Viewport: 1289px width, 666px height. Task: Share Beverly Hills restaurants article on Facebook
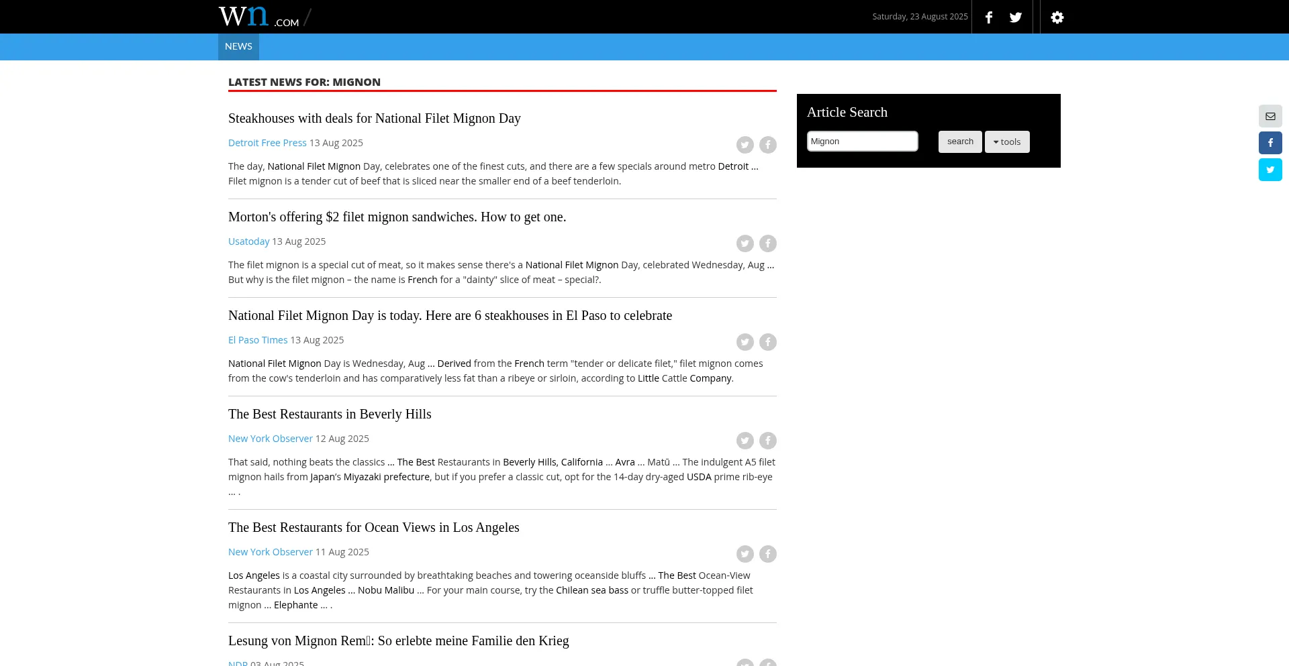coord(768,441)
